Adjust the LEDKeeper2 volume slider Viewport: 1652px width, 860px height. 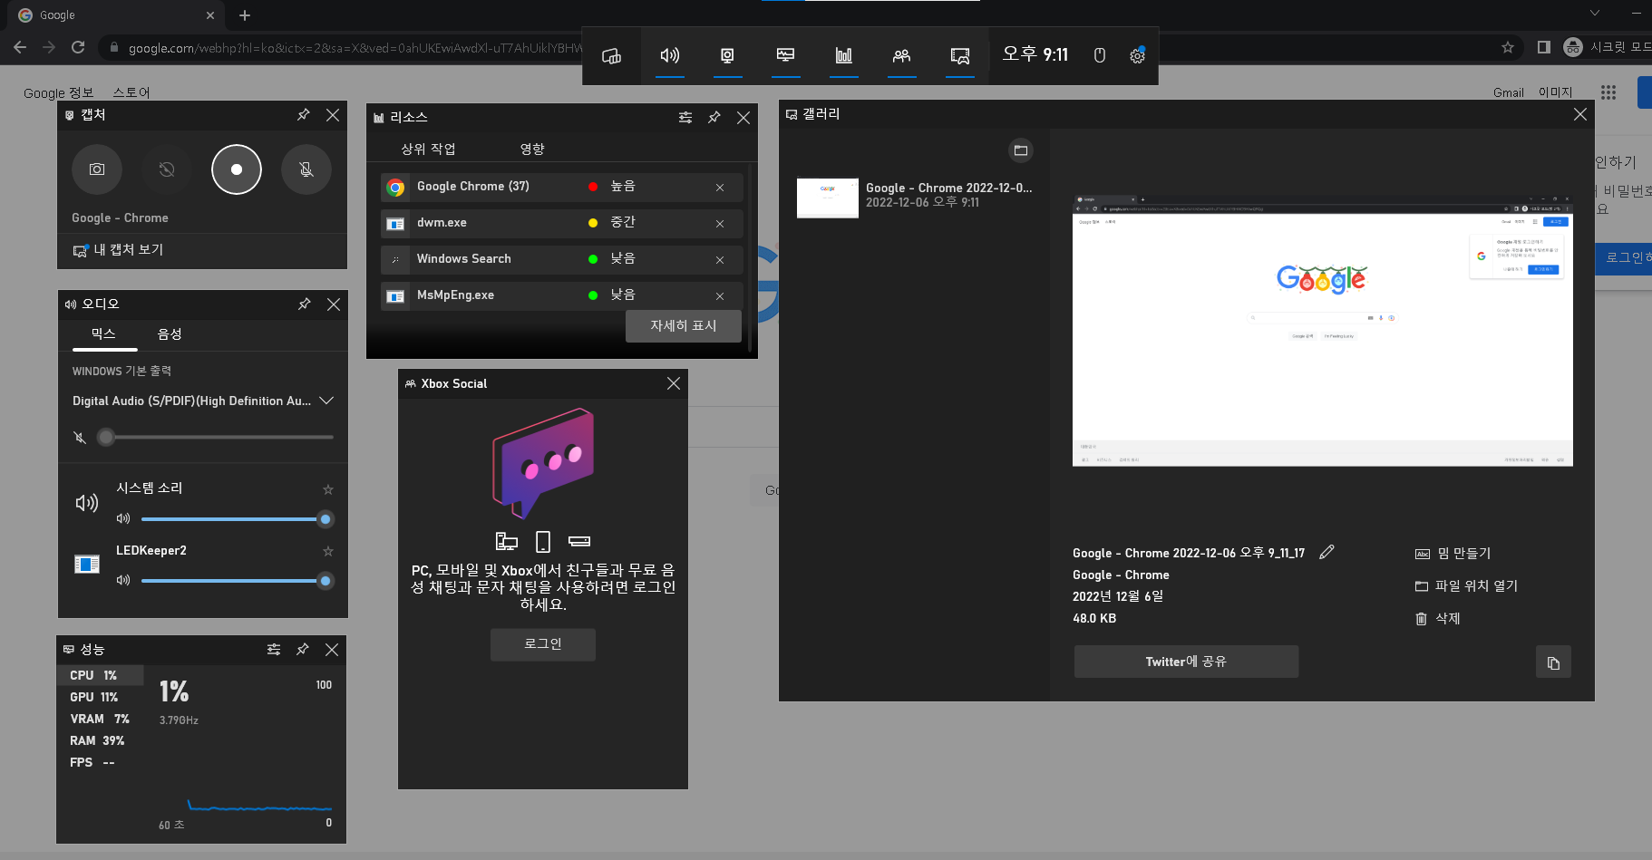pos(238,581)
